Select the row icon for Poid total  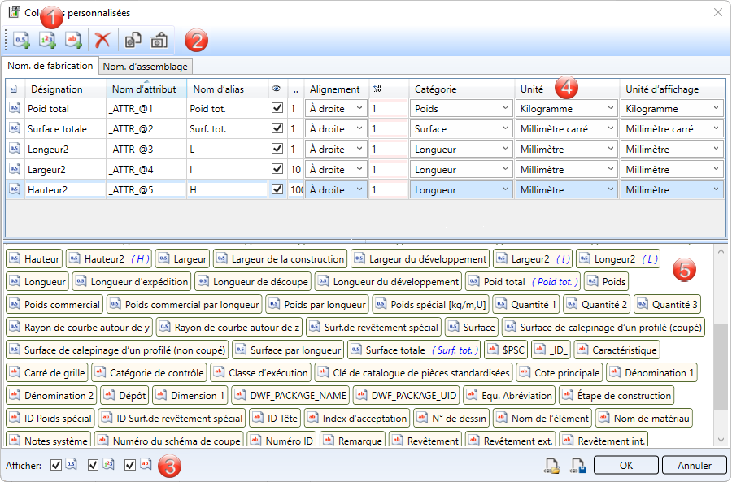tap(15, 108)
